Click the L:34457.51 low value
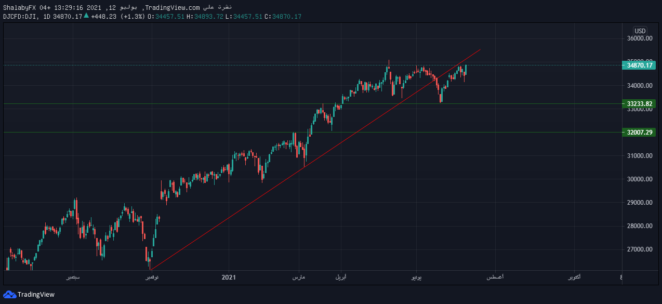662x304 pixels. coord(244,17)
